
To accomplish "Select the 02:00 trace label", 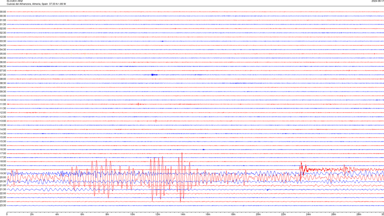I will (3, 28).
